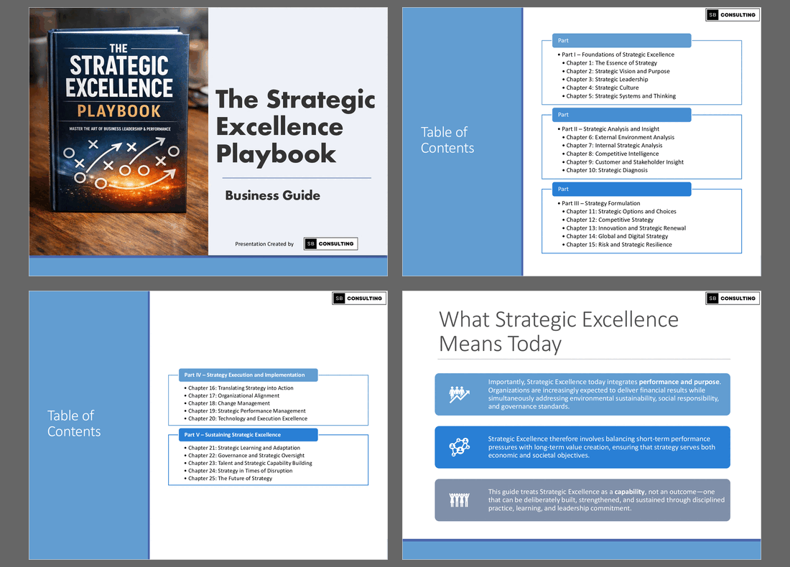Select 'What Strategic Excellence Means Today' title
This screenshot has height=567, width=790.
pos(558,331)
